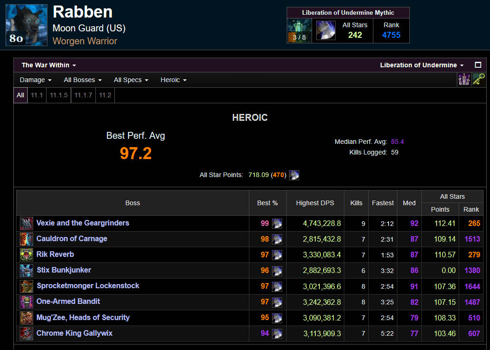Viewport: 490px width, 350px height.
Task: Click Median Perf. Avg value 85.4
Action: click(x=397, y=142)
